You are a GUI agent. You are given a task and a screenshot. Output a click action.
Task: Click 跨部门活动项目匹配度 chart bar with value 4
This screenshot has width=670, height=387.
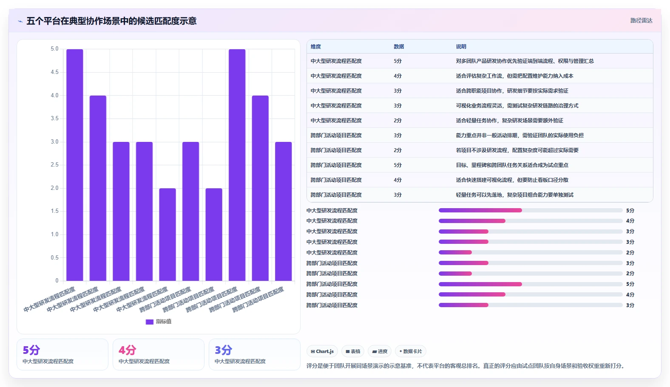point(260,188)
